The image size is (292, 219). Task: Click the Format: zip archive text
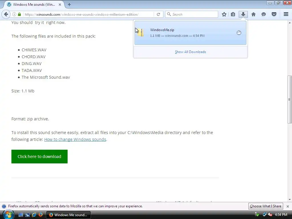tap(30, 119)
